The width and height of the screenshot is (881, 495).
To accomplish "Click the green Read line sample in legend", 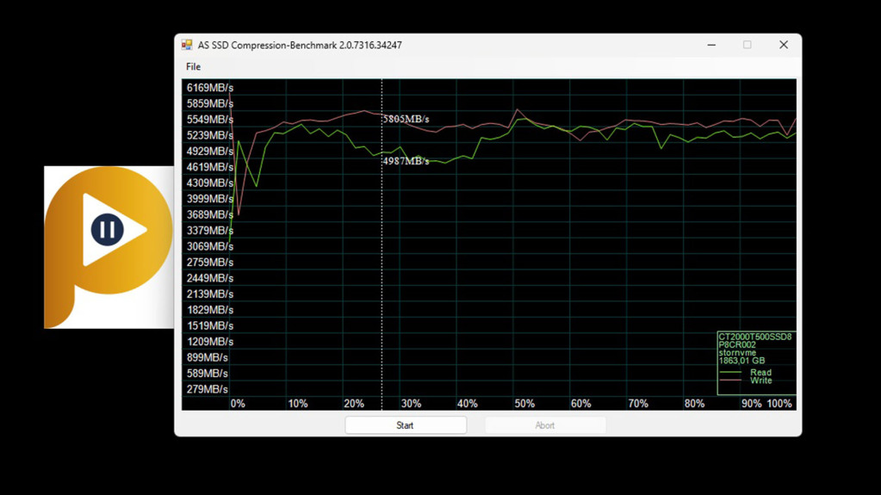I will point(730,372).
